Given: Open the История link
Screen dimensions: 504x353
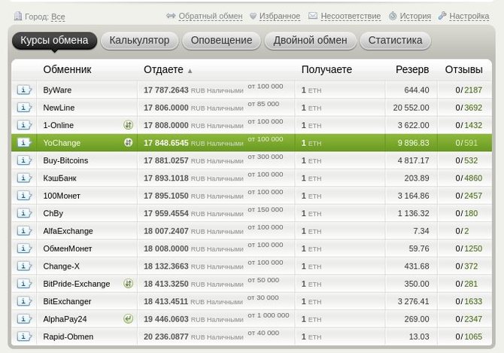Looking at the screenshot, I should [x=415, y=16].
